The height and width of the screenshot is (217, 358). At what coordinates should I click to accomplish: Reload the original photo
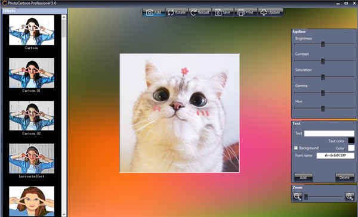pyautogui.click(x=200, y=13)
